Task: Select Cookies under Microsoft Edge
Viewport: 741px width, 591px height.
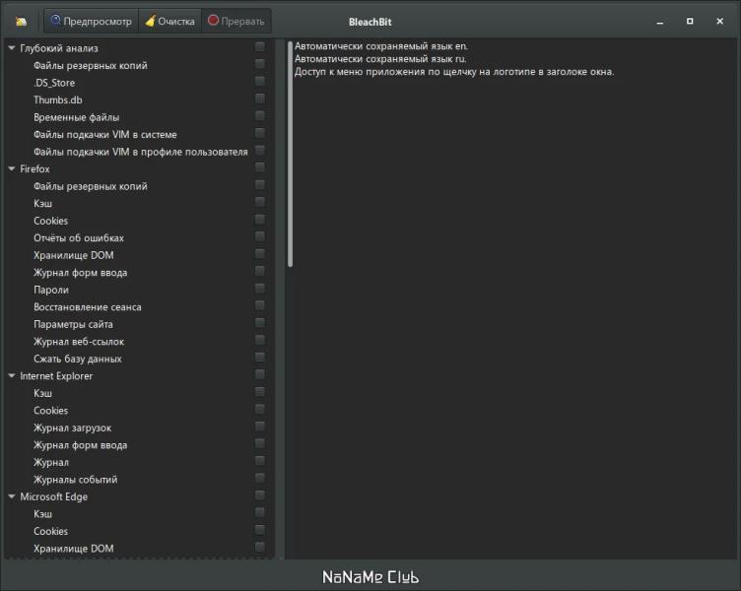Action: pos(50,531)
